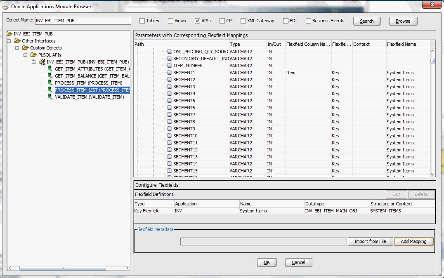The image size is (444, 278).
Task: Click the Add Mapping button
Action: coord(414,241)
